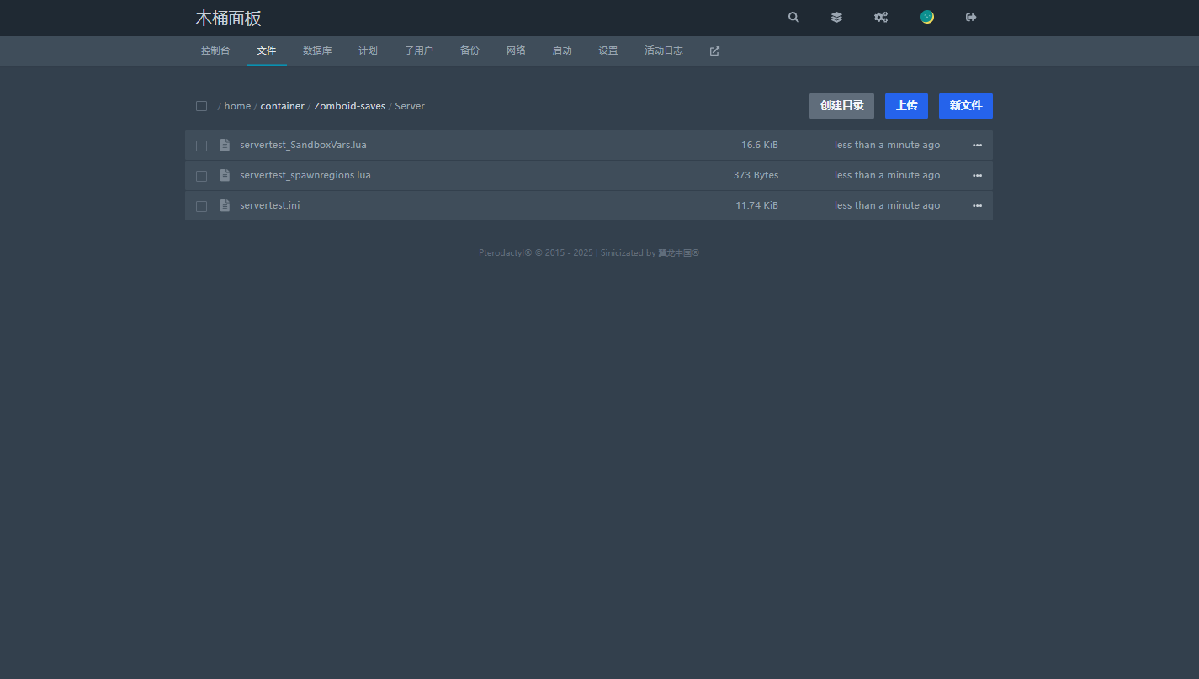
Task: Open options menu for servertest.ini
Action: pos(977,206)
